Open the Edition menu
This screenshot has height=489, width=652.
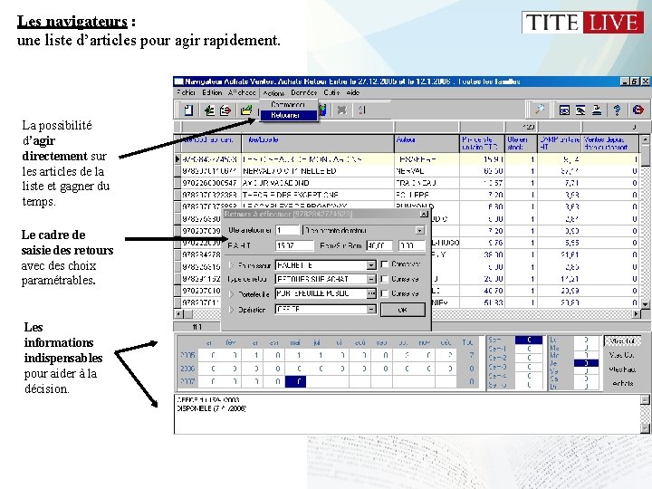[x=212, y=92]
